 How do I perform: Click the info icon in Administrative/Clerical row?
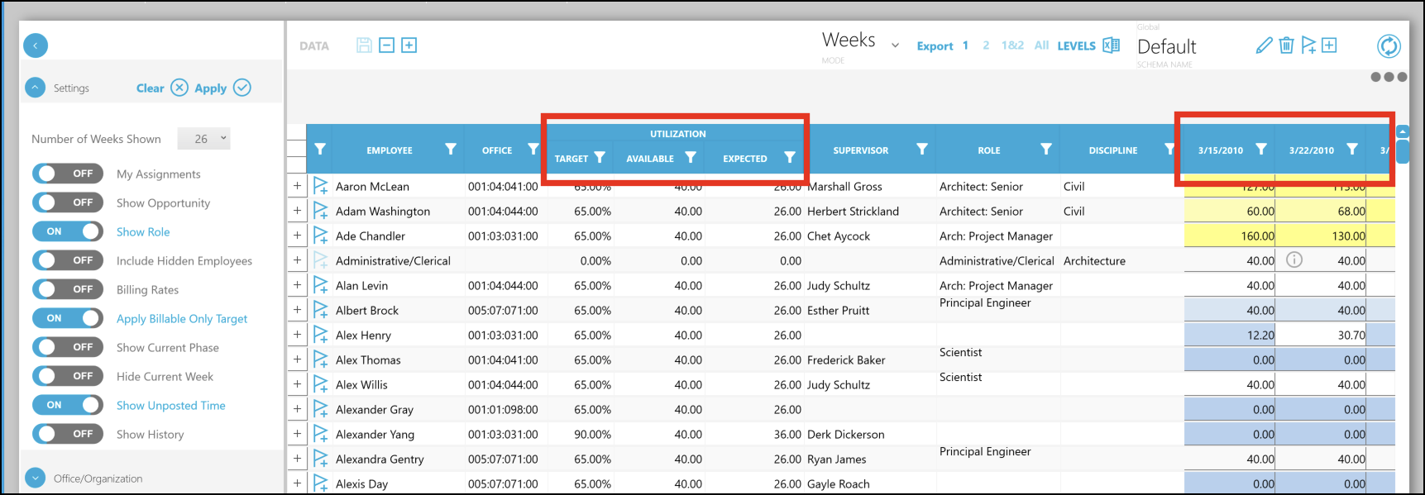(x=1294, y=260)
